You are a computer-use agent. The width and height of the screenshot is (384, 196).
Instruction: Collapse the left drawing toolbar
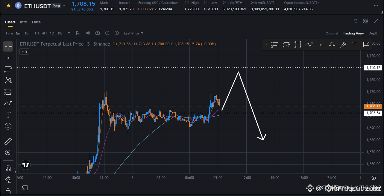click(16, 172)
